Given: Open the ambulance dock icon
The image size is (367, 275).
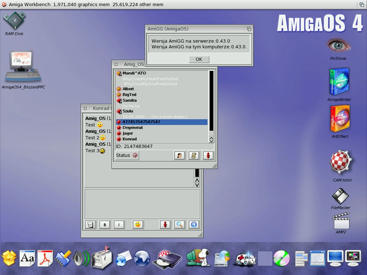Looking at the screenshot, I should 246,259.
